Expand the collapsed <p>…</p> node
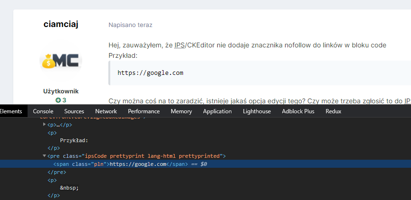The width and height of the screenshot is (411, 200). [x=45, y=125]
